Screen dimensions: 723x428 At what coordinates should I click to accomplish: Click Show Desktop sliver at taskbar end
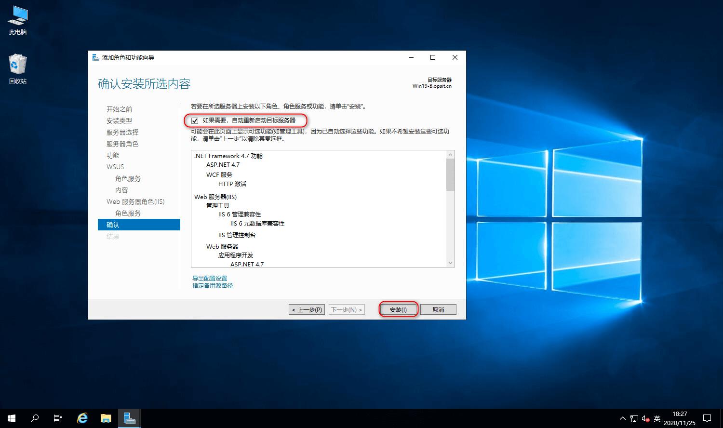721,418
